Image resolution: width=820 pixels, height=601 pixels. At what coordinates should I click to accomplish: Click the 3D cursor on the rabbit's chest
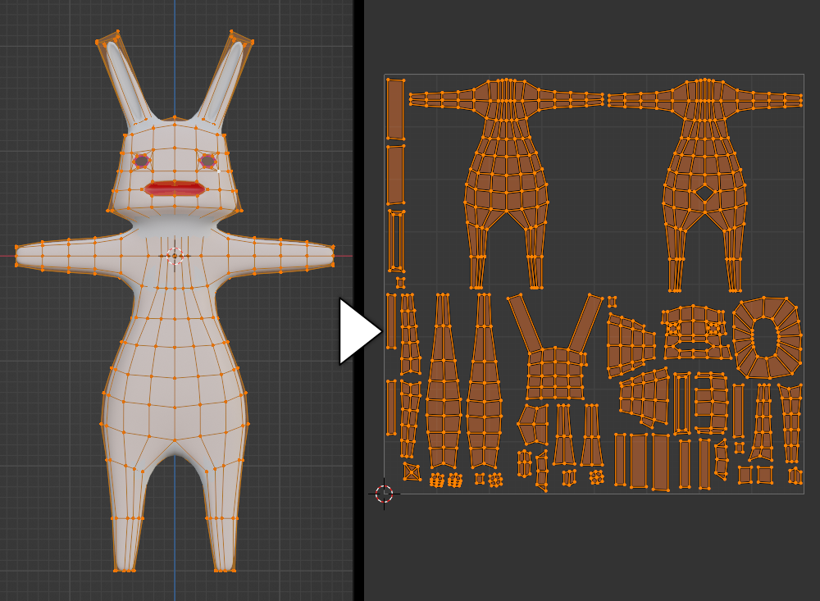point(175,256)
